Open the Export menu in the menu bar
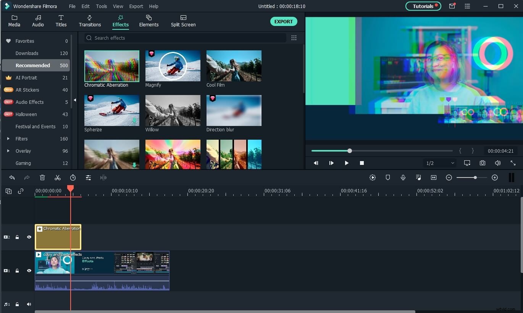Image resolution: width=523 pixels, height=313 pixels. (136, 6)
